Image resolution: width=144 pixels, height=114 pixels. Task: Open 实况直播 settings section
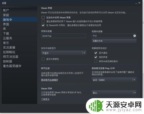[9, 48]
